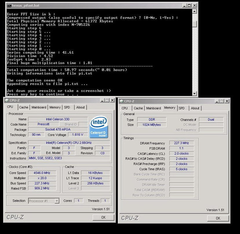
Task: Click the FSB:DRAM value 1:1
Action: [182, 148]
